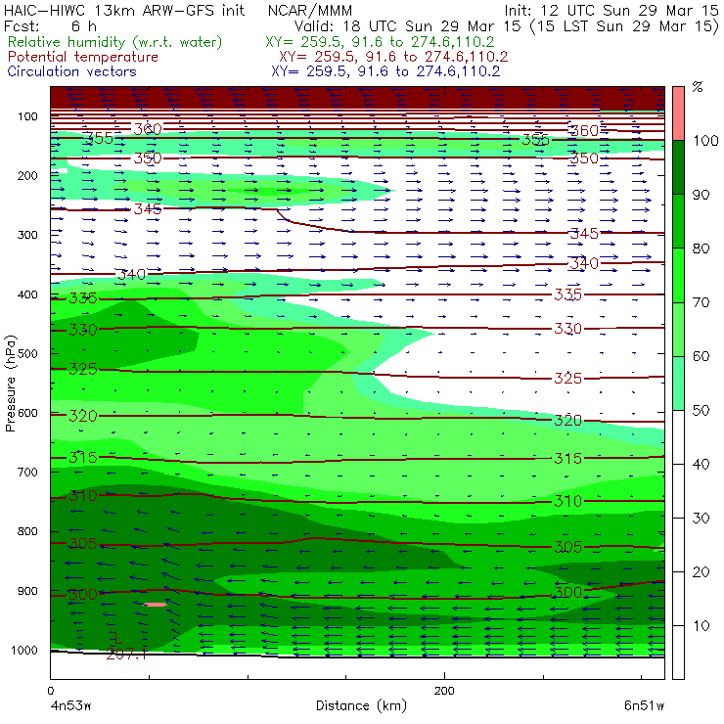Viewport: 724px width, 724px height.
Task: Pick the 80–90% green colorbar segment
Action: point(678,221)
